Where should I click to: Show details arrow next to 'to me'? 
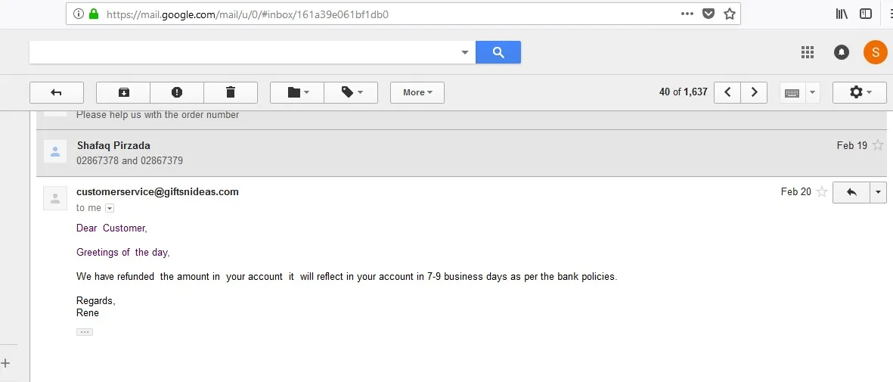110,208
